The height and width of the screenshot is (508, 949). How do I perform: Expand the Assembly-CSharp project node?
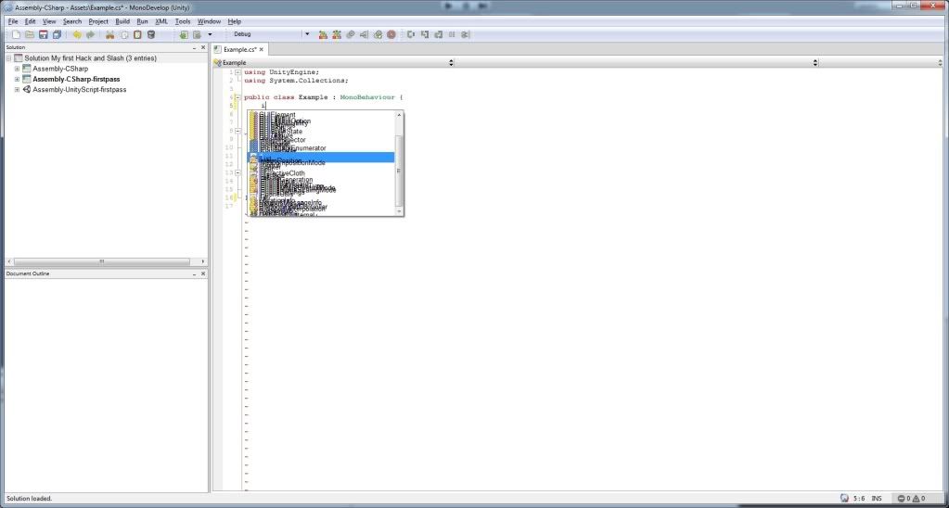17,69
